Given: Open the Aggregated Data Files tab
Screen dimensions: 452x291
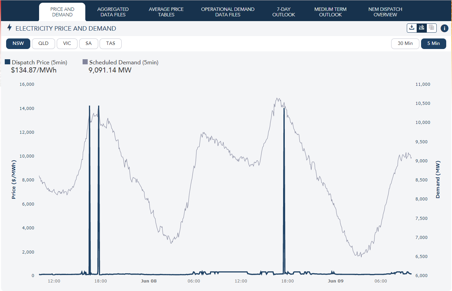Looking at the screenshot, I should coord(113,12).
